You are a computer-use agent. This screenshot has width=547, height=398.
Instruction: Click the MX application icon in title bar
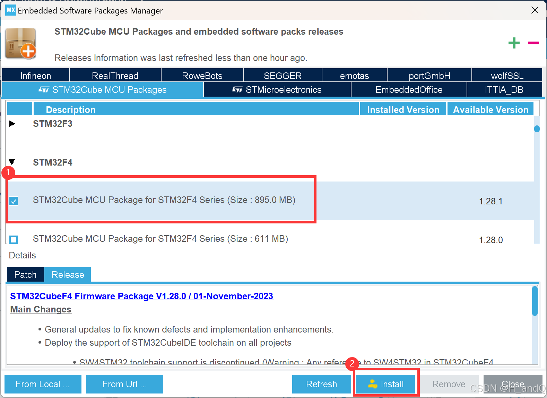pyautogui.click(x=11, y=10)
